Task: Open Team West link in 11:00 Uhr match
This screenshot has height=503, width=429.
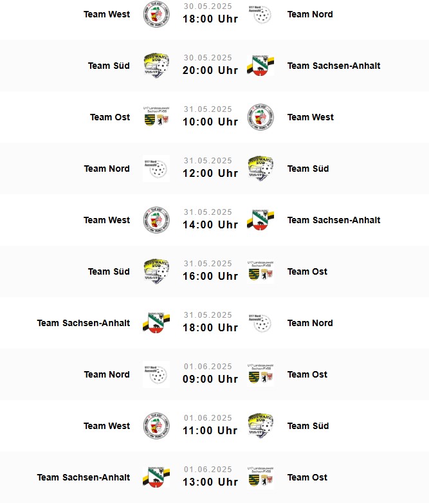Action: pyautogui.click(x=107, y=426)
